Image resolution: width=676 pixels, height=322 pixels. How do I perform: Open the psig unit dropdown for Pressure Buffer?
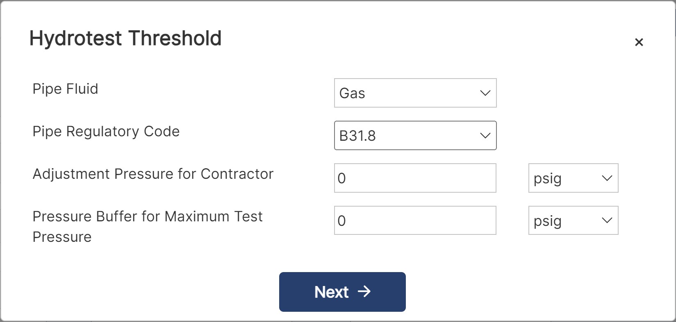(573, 221)
